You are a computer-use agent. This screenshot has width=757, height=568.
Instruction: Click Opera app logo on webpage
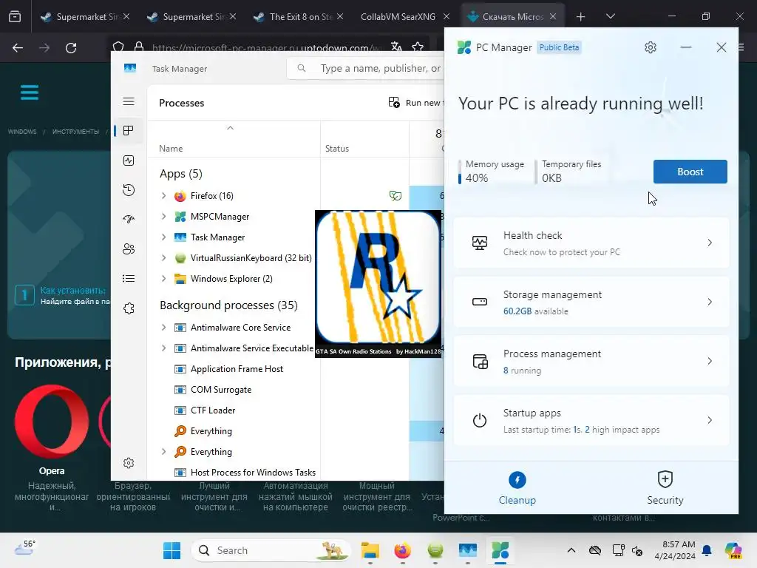point(52,421)
